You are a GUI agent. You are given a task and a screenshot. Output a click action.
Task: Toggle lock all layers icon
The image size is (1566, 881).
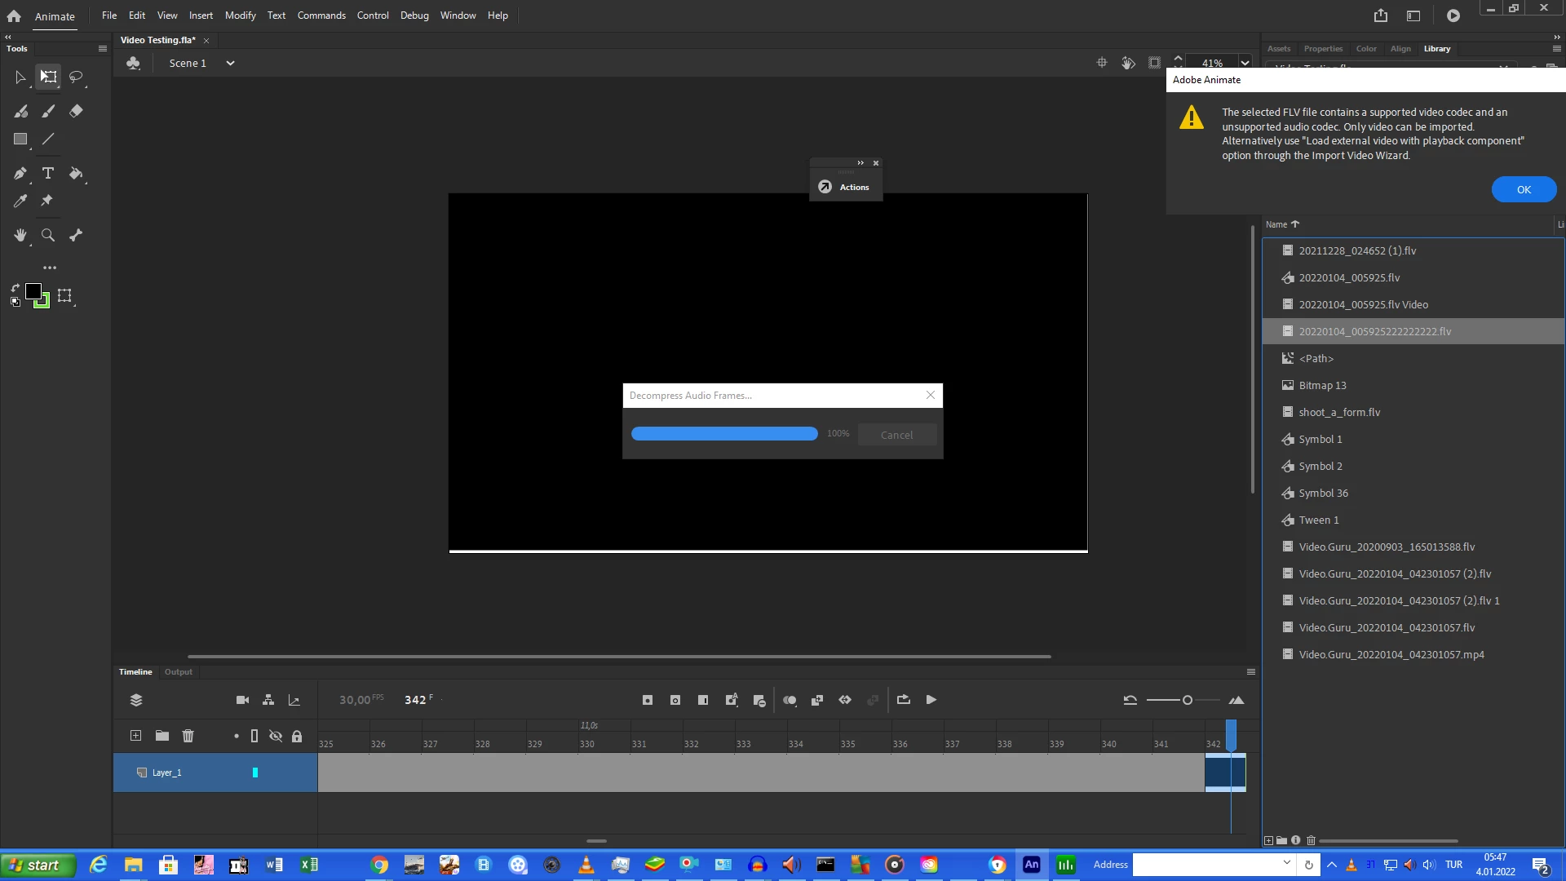click(297, 736)
